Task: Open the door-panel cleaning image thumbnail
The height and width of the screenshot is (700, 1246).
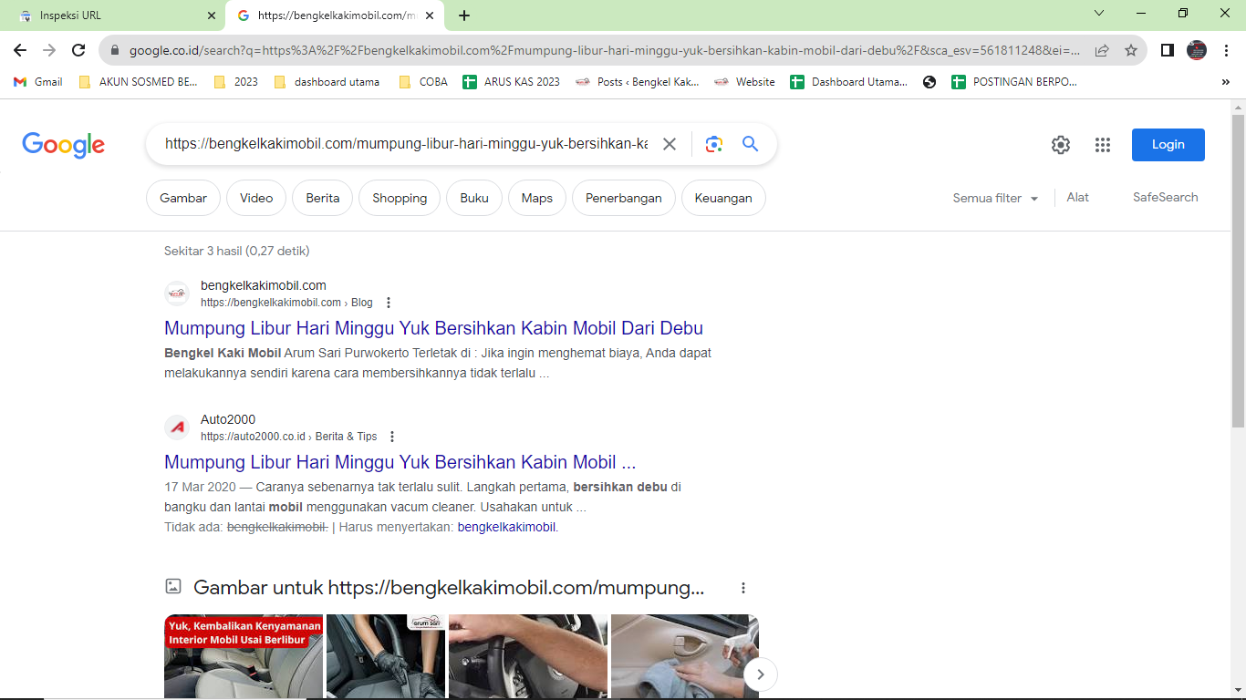Action: pyautogui.click(x=684, y=656)
